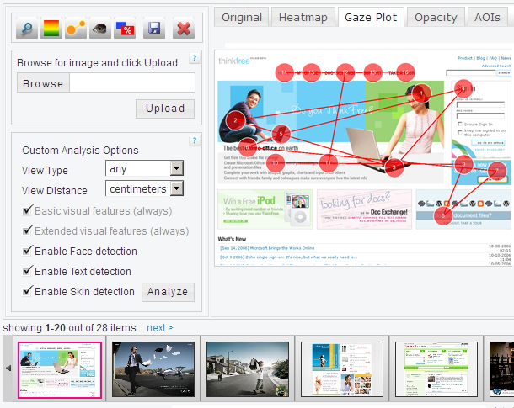Screen dimensions: 514x408
Task: Click the AOI percentage squares icon
Action: pos(124,29)
